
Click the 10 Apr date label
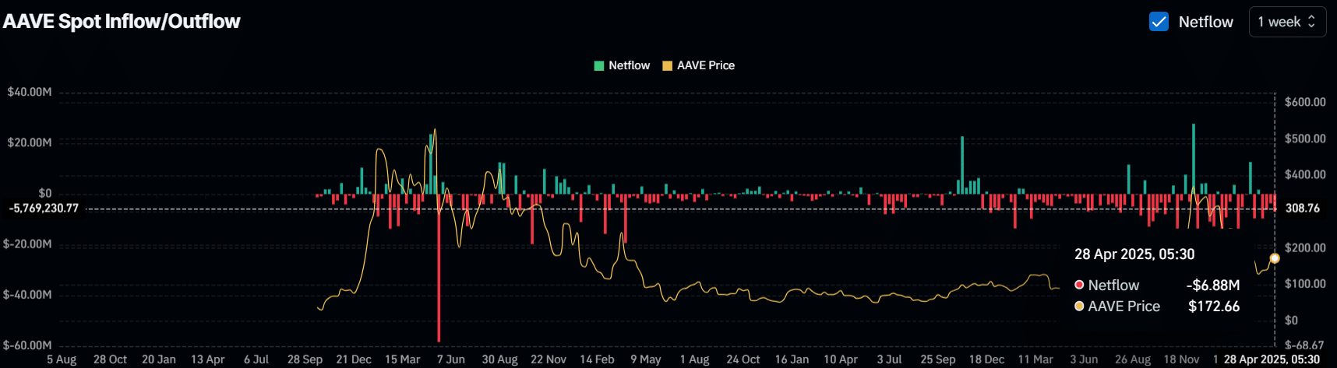point(841,359)
